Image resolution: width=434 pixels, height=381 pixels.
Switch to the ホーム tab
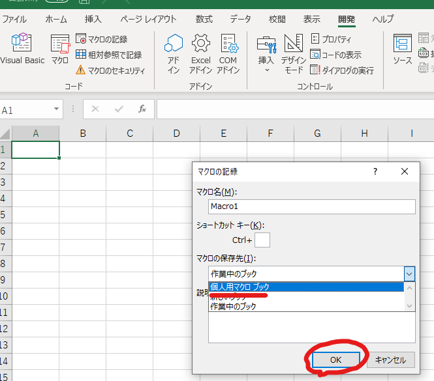[x=56, y=19]
